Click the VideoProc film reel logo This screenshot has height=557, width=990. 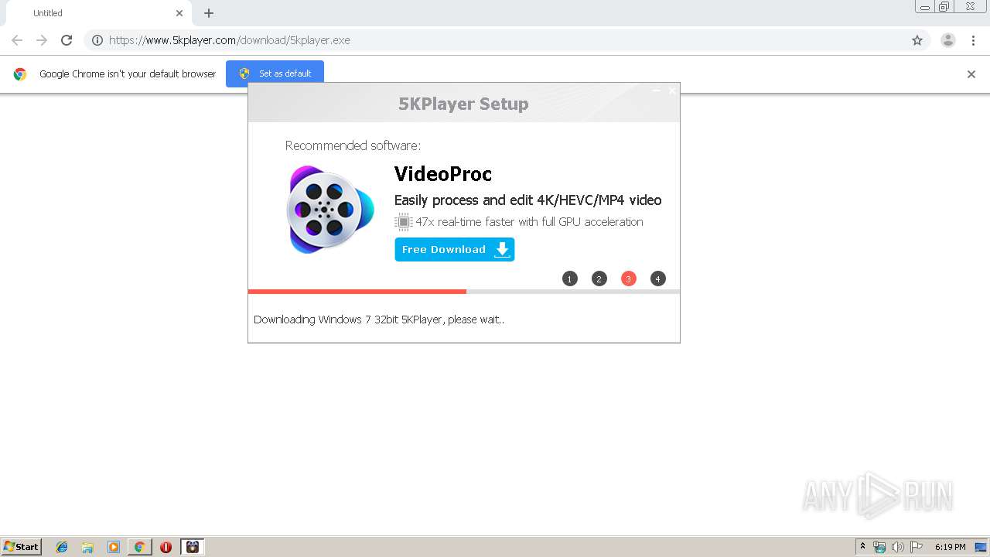pos(330,209)
